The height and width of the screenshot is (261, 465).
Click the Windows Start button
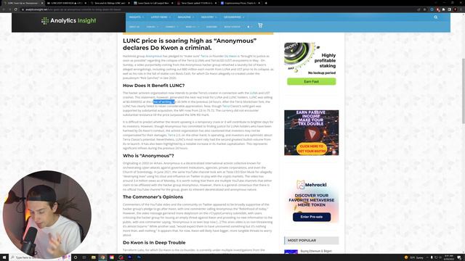coord(4,257)
